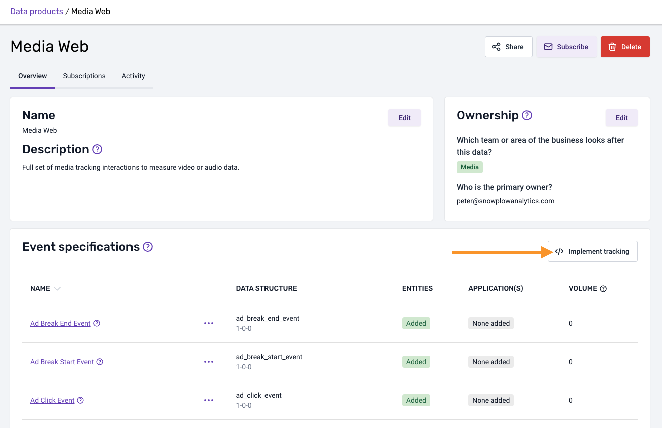Open the three-dot menu for Ad Click Event
Screen dimensions: 662x428
[x=209, y=400]
